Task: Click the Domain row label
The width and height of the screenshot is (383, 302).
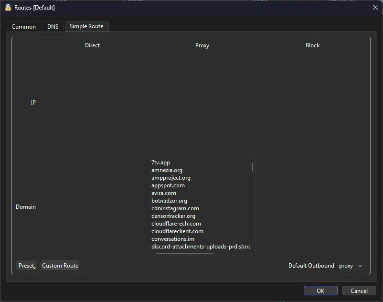Action: pyautogui.click(x=26, y=207)
